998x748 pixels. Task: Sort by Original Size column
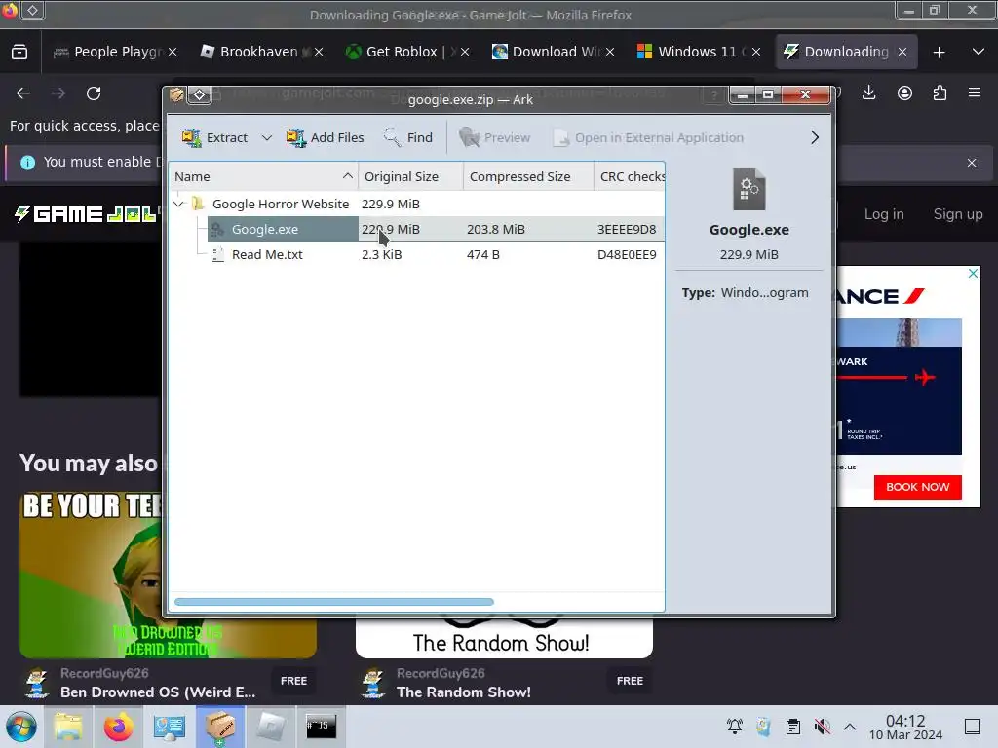[x=410, y=176]
